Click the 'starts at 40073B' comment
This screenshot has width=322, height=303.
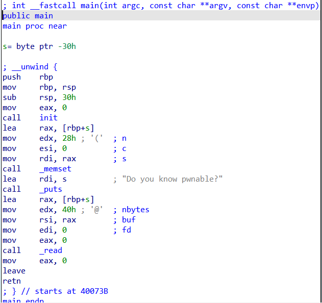71,291
